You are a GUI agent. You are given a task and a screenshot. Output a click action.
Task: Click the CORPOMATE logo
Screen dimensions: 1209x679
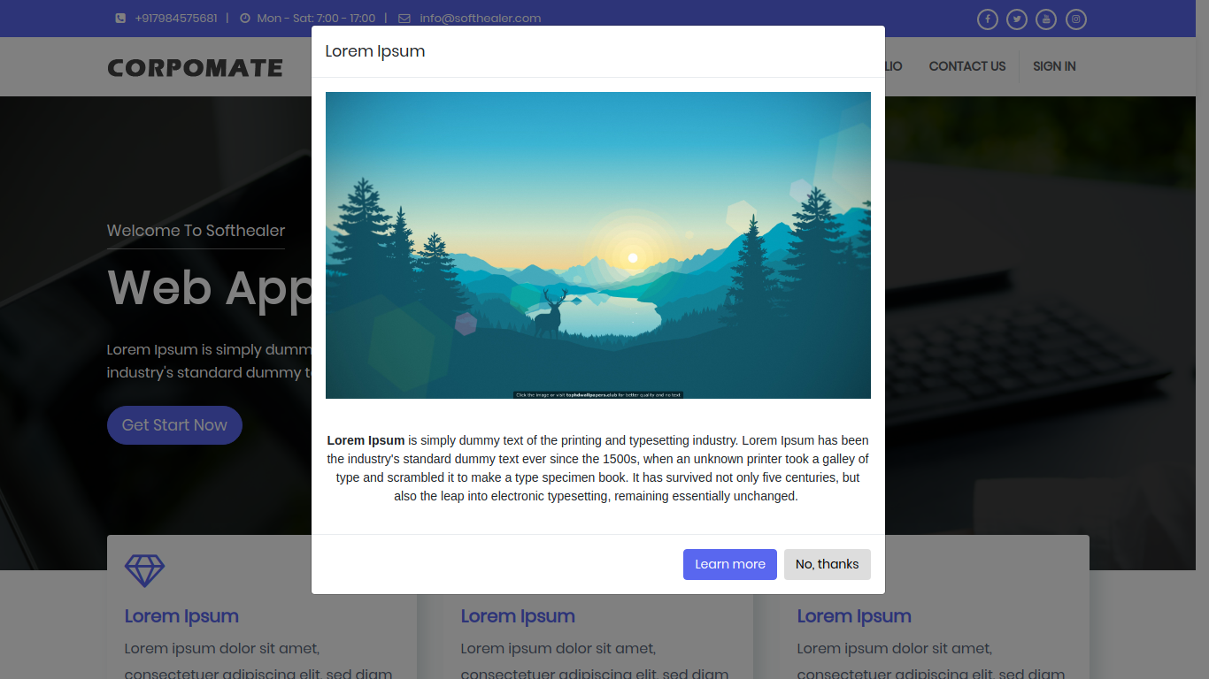coord(196,68)
